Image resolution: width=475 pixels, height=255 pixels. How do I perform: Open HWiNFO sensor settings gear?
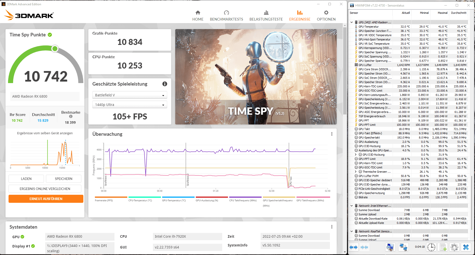pos(454,247)
